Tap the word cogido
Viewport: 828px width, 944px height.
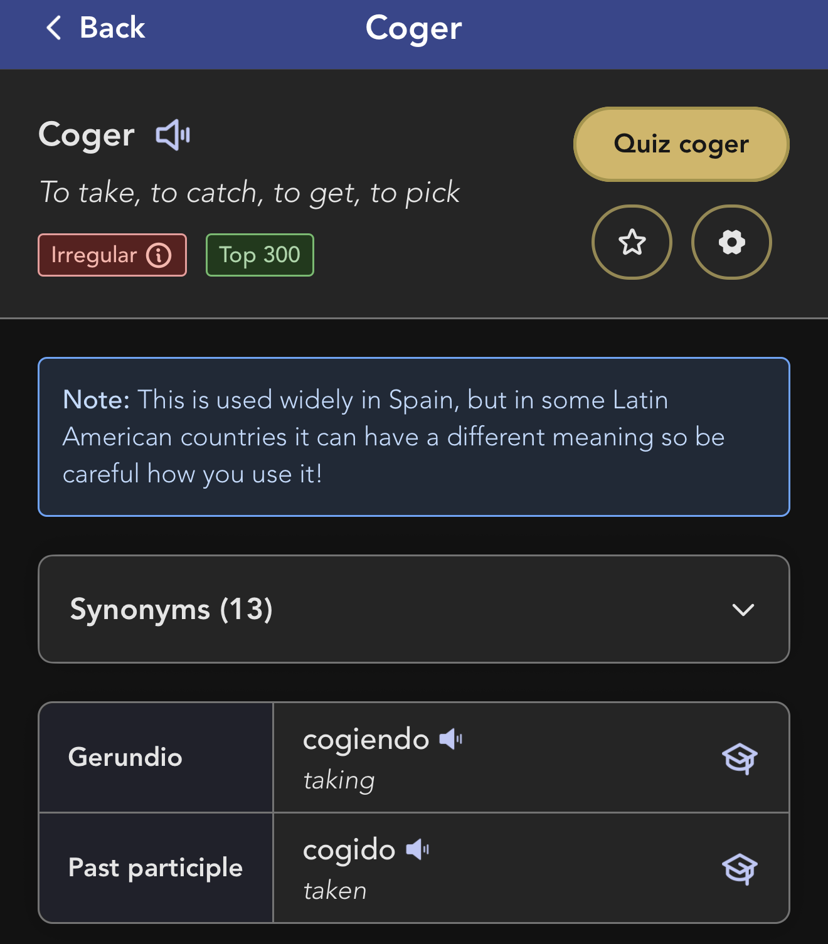349,850
